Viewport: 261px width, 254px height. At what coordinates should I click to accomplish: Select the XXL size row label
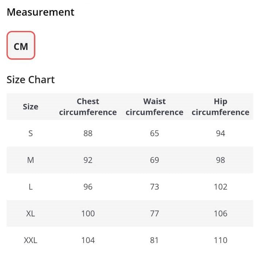[x=31, y=240]
